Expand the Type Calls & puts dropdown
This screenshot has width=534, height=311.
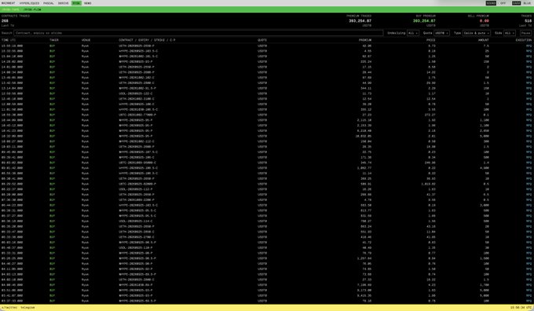[x=477, y=33]
